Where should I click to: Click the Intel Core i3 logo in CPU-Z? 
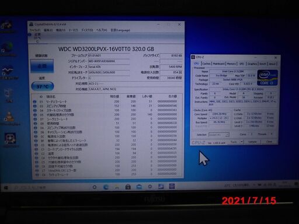[x=267, y=78]
